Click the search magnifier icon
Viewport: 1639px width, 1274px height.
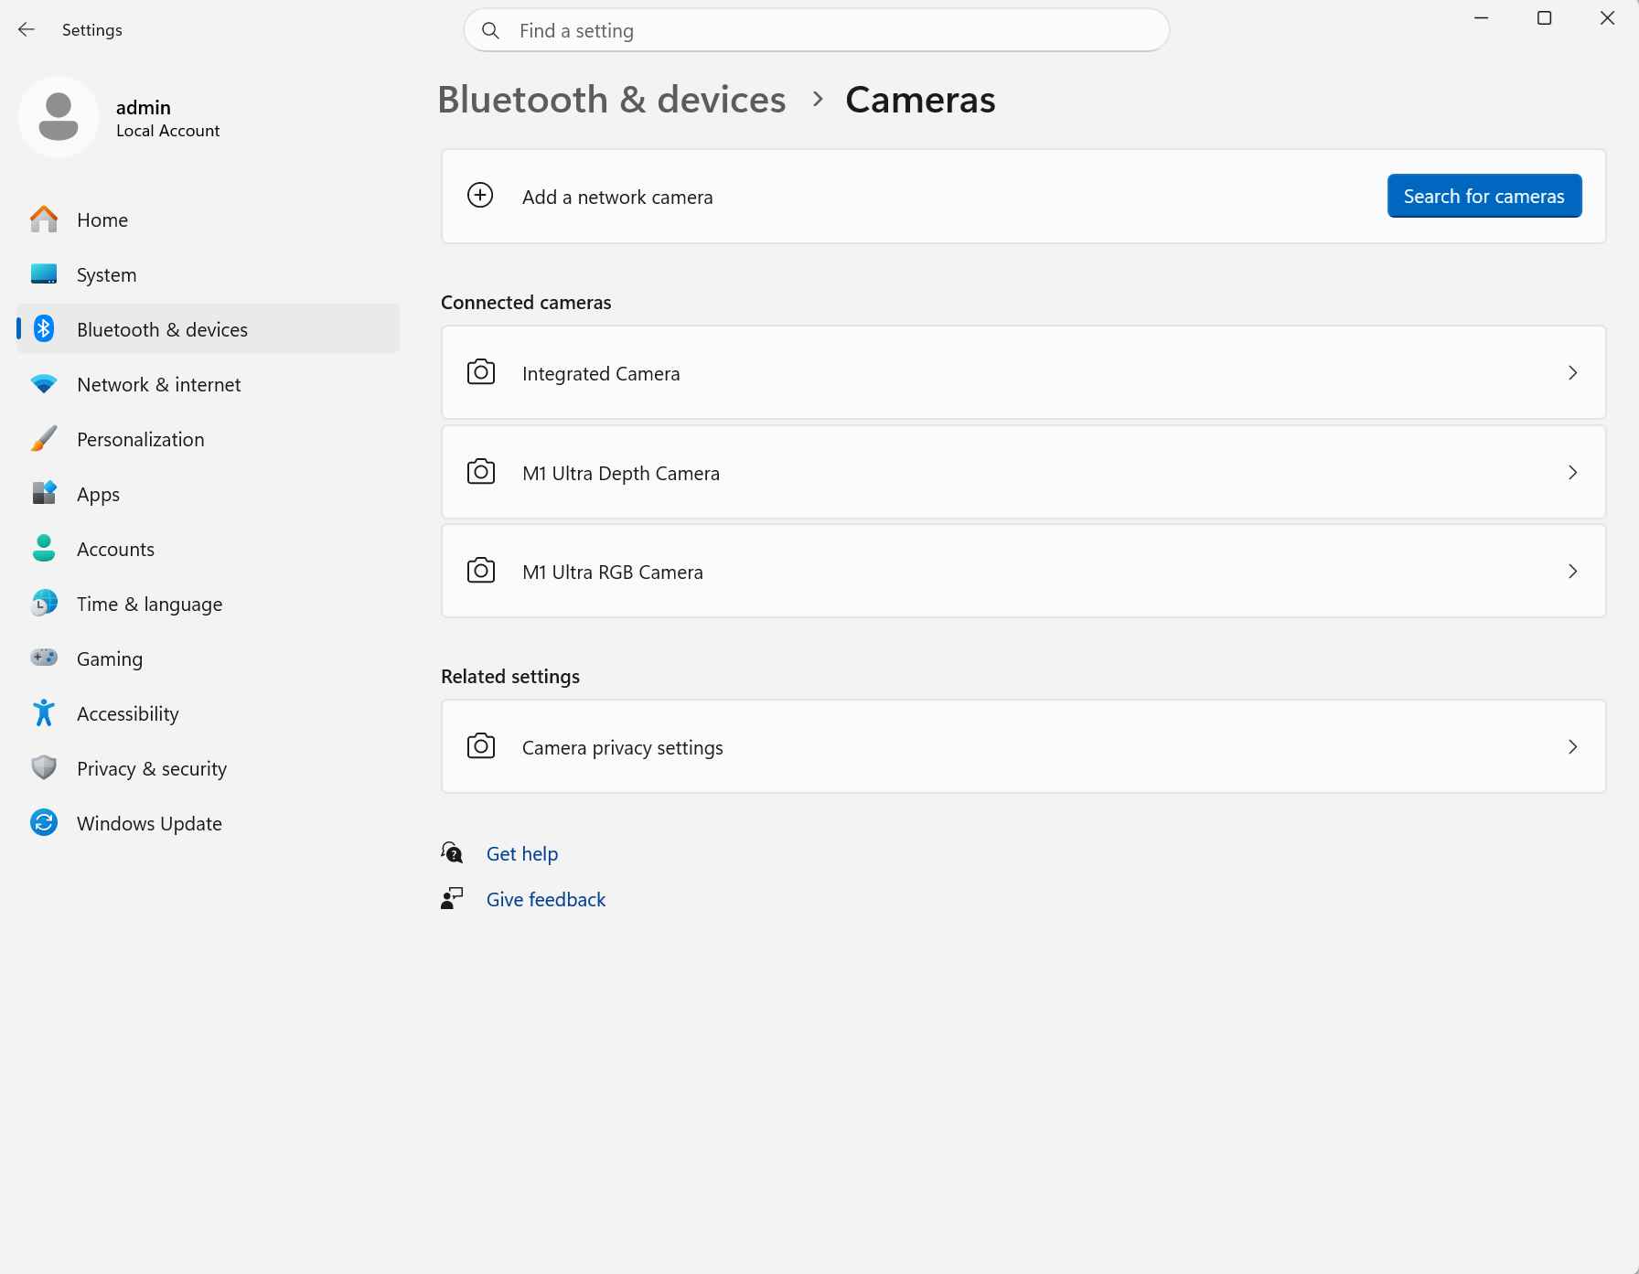coord(490,31)
